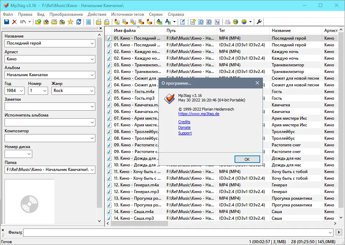Open the Номер диска dropdown

29,154
